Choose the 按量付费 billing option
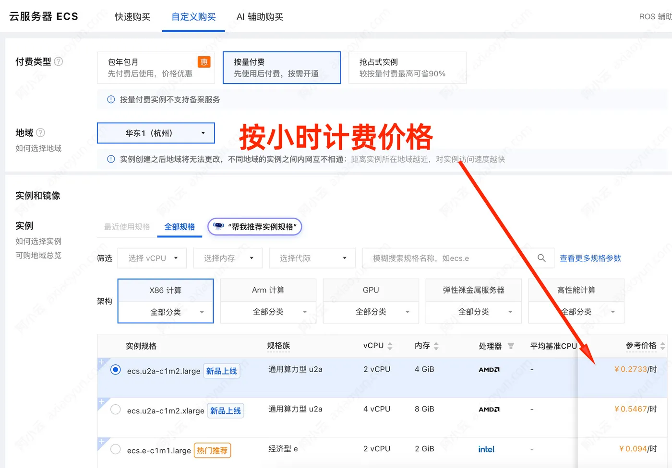The image size is (672, 468). tap(282, 68)
